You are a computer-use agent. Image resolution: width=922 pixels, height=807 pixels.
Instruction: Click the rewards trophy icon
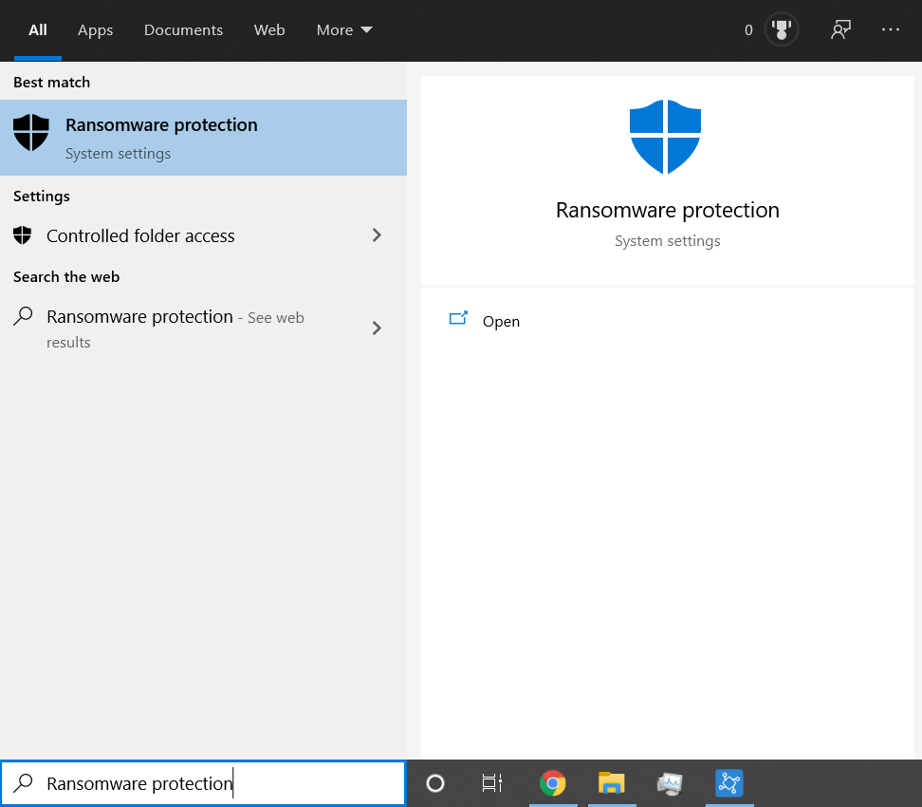pos(781,29)
